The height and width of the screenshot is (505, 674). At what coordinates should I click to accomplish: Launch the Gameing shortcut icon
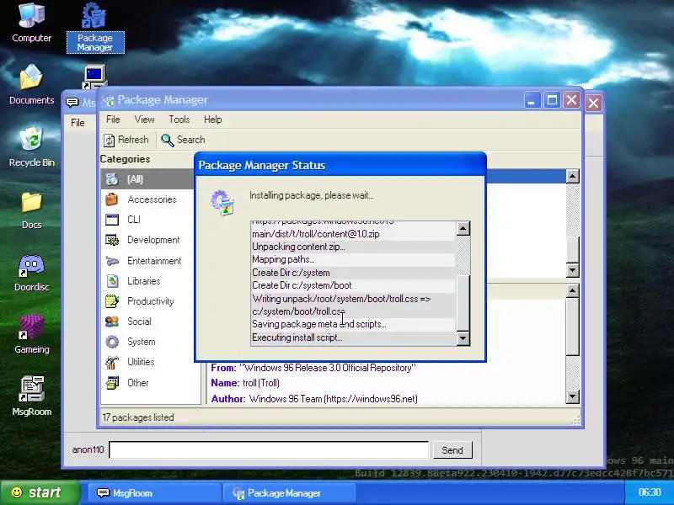pos(31,334)
